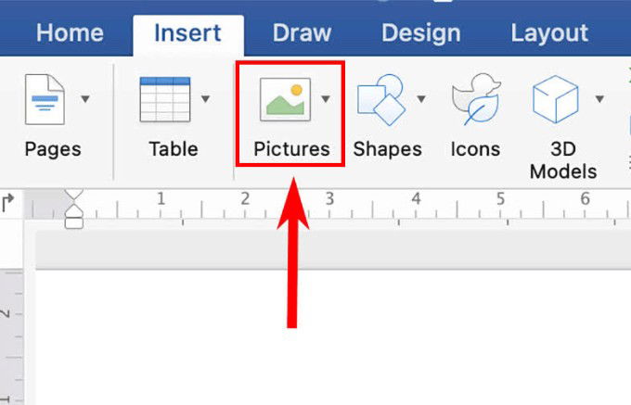Open the Icons gallery duck icon
The image size is (631, 405).
[476, 99]
